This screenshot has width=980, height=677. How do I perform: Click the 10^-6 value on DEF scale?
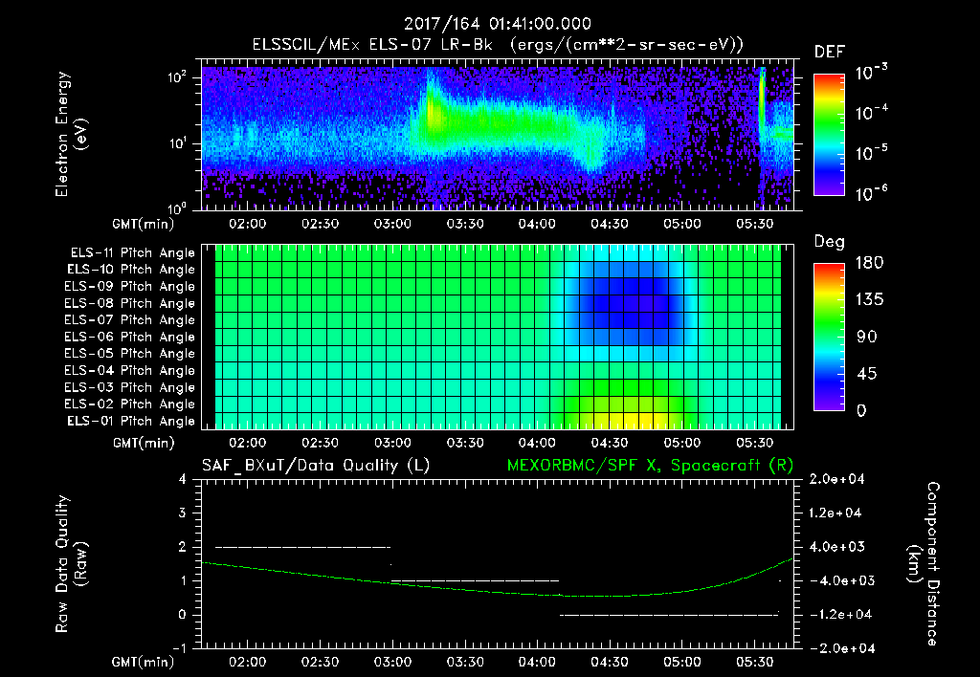pyautogui.click(x=871, y=193)
